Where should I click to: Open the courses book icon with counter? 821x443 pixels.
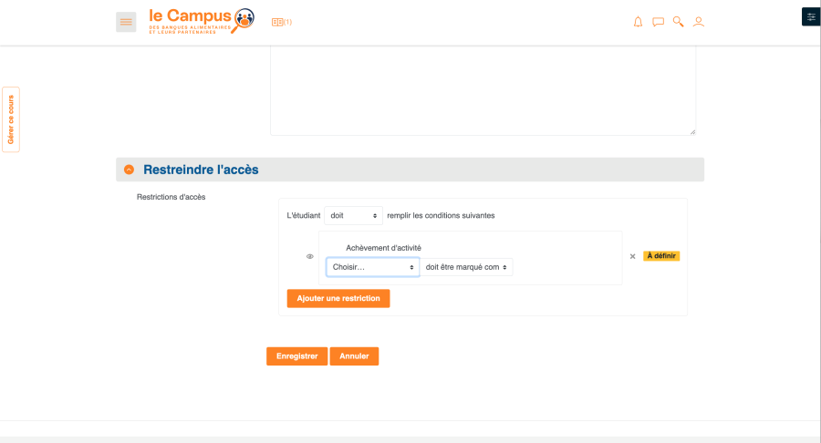click(282, 22)
